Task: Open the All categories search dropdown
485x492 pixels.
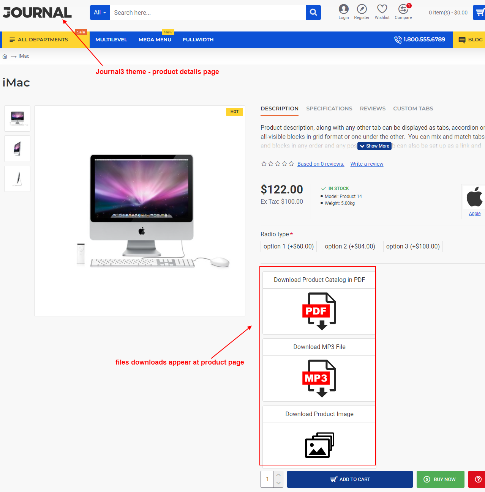Action: 100,13
